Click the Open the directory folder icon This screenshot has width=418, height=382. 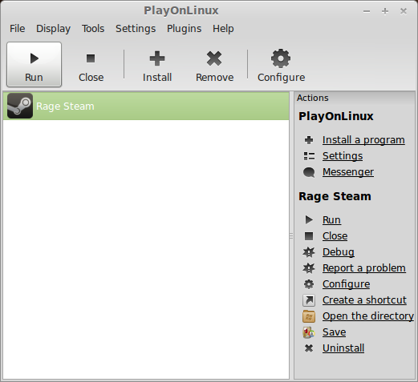(x=309, y=316)
